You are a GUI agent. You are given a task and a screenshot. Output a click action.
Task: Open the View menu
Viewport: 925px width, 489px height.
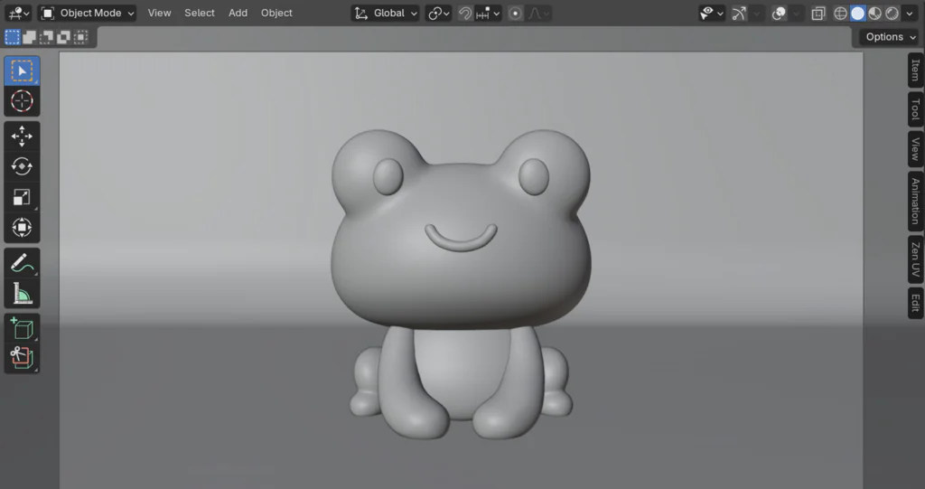[159, 13]
